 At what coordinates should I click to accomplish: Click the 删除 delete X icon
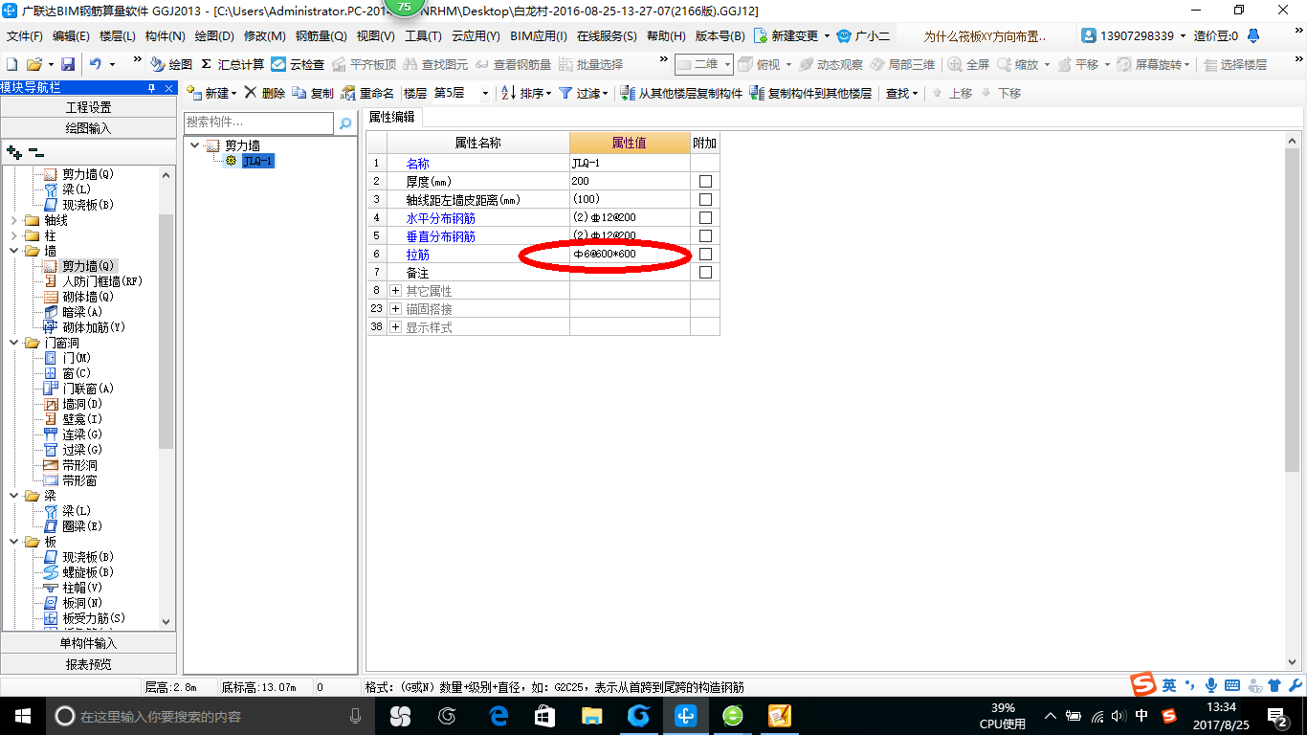tap(251, 93)
